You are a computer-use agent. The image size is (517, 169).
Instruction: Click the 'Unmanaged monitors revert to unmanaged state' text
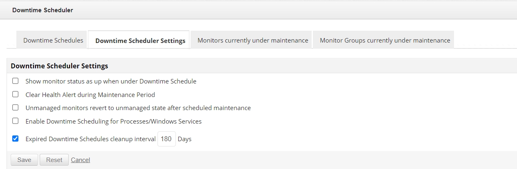[x=138, y=108]
